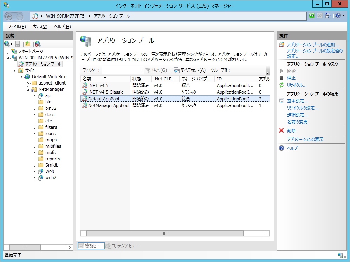Image resolution: width=350 pixels, height=262 pixels.
Task: Click the Default Web Site globe icon
Action: [x=27, y=77]
